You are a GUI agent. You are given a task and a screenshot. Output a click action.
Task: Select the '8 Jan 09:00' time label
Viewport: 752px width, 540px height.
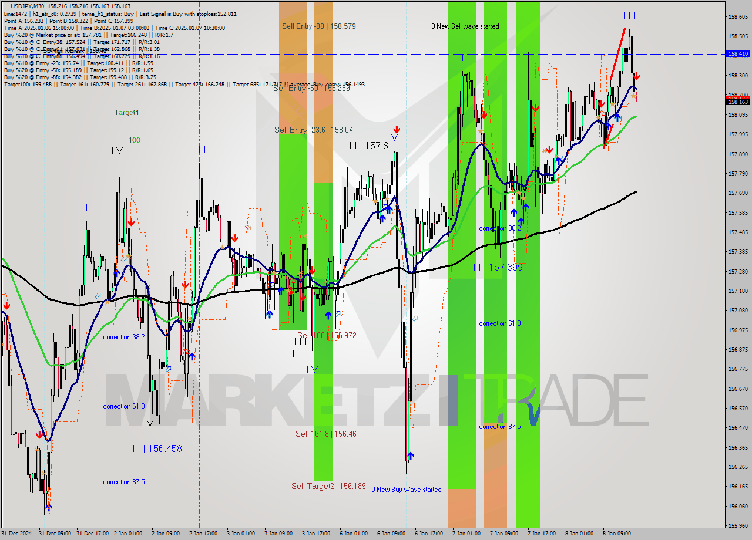point(616,534)
